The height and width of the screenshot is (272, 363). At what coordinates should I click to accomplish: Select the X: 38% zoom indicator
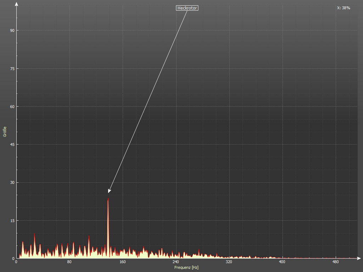tap(344, 8)
